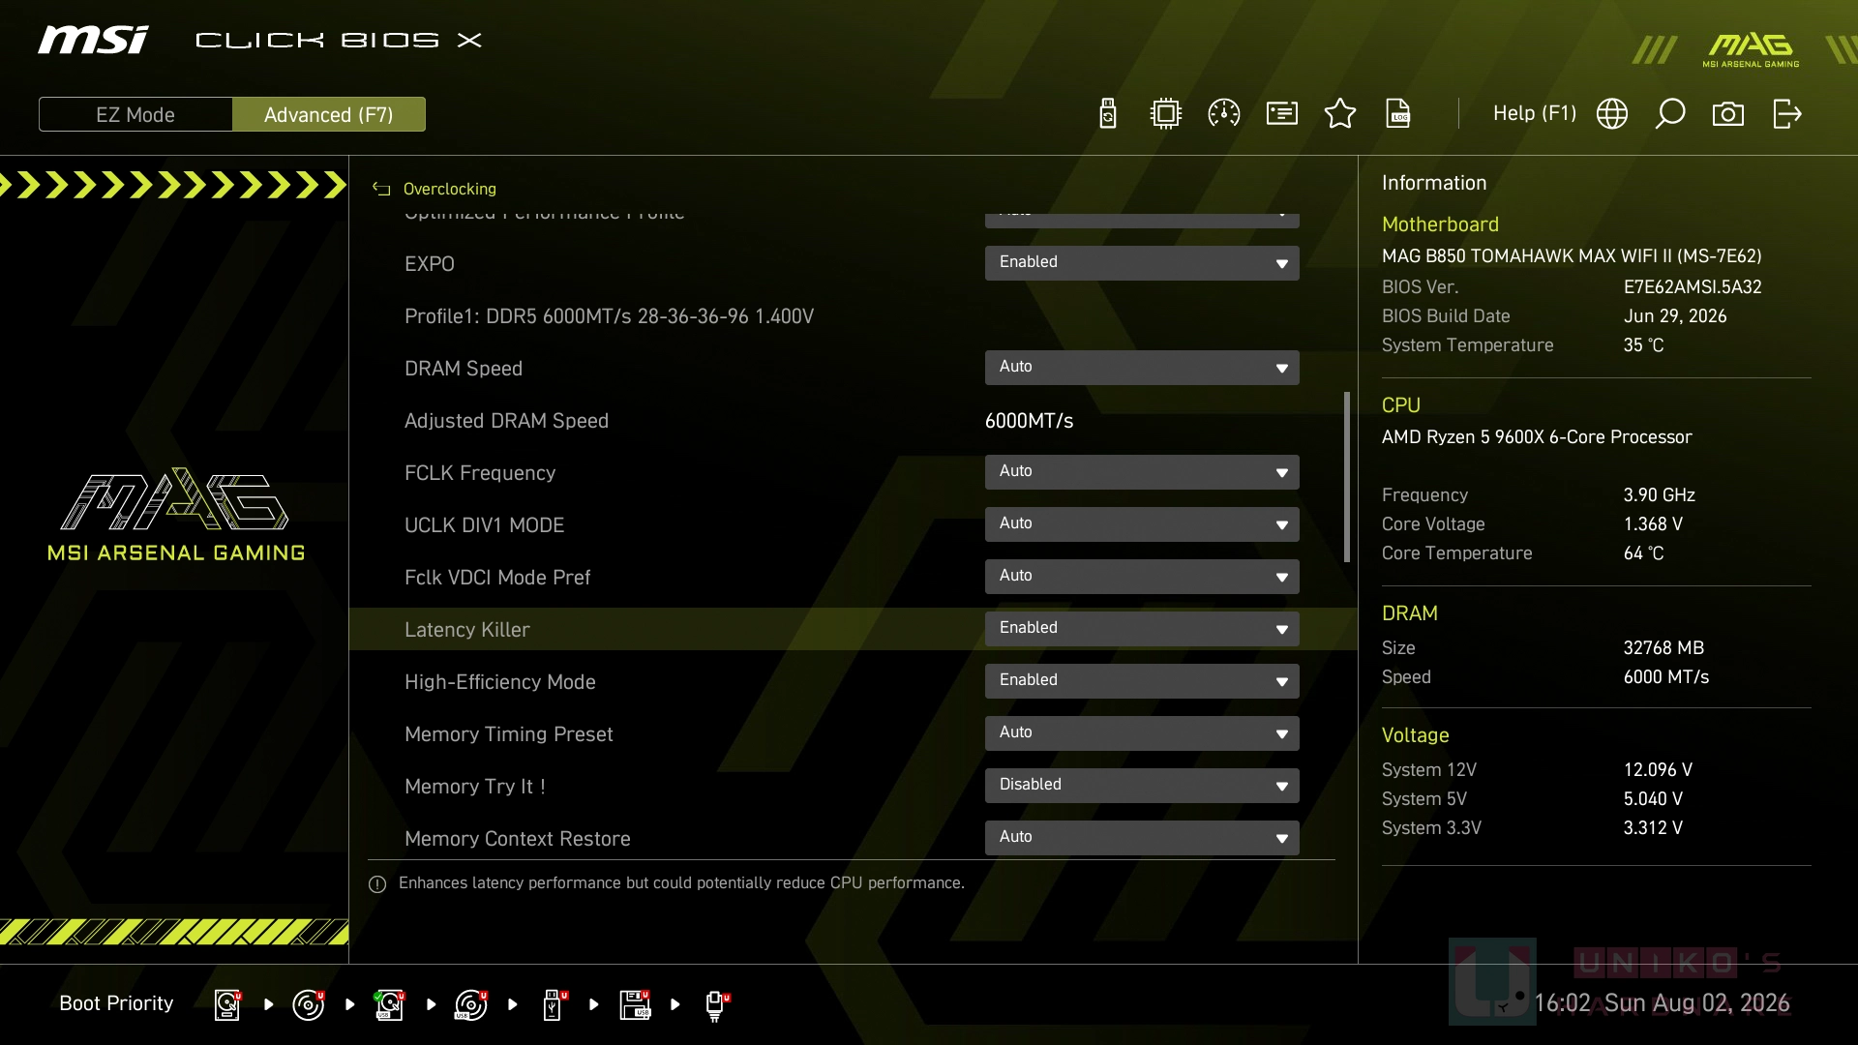The width and height of the screenshot is (1858, 1045).
Task: Click the Adjusted DRAM Speed 6000MT/s value
Action: point(1029,421)
